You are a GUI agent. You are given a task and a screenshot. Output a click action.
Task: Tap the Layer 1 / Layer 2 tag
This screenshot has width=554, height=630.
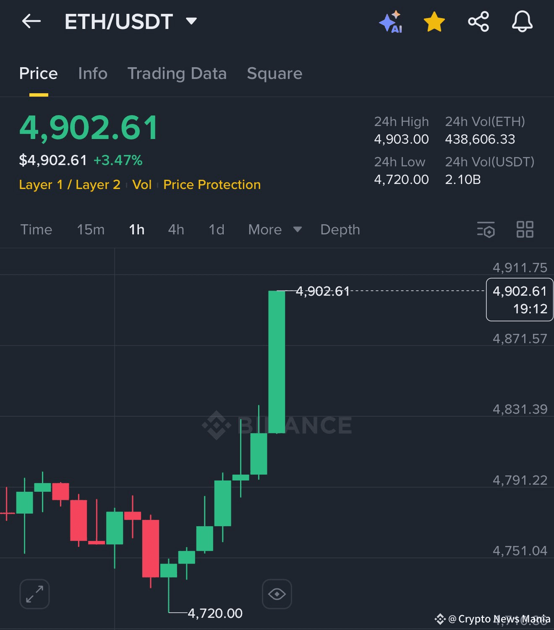coord(70,185)
